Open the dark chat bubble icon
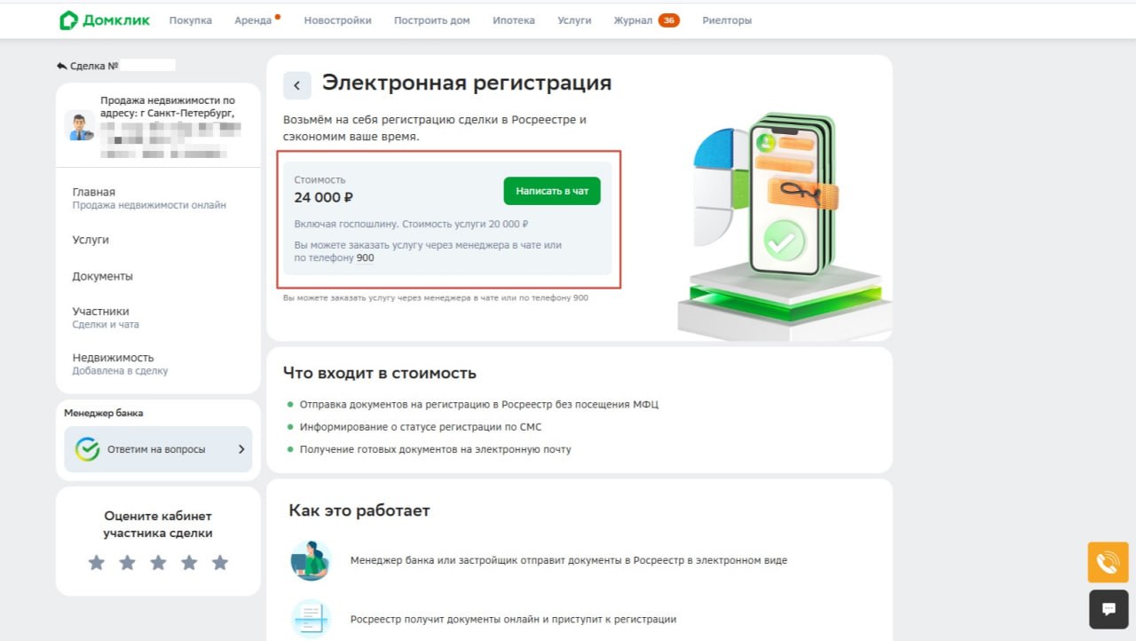 tap(1108, 609)
